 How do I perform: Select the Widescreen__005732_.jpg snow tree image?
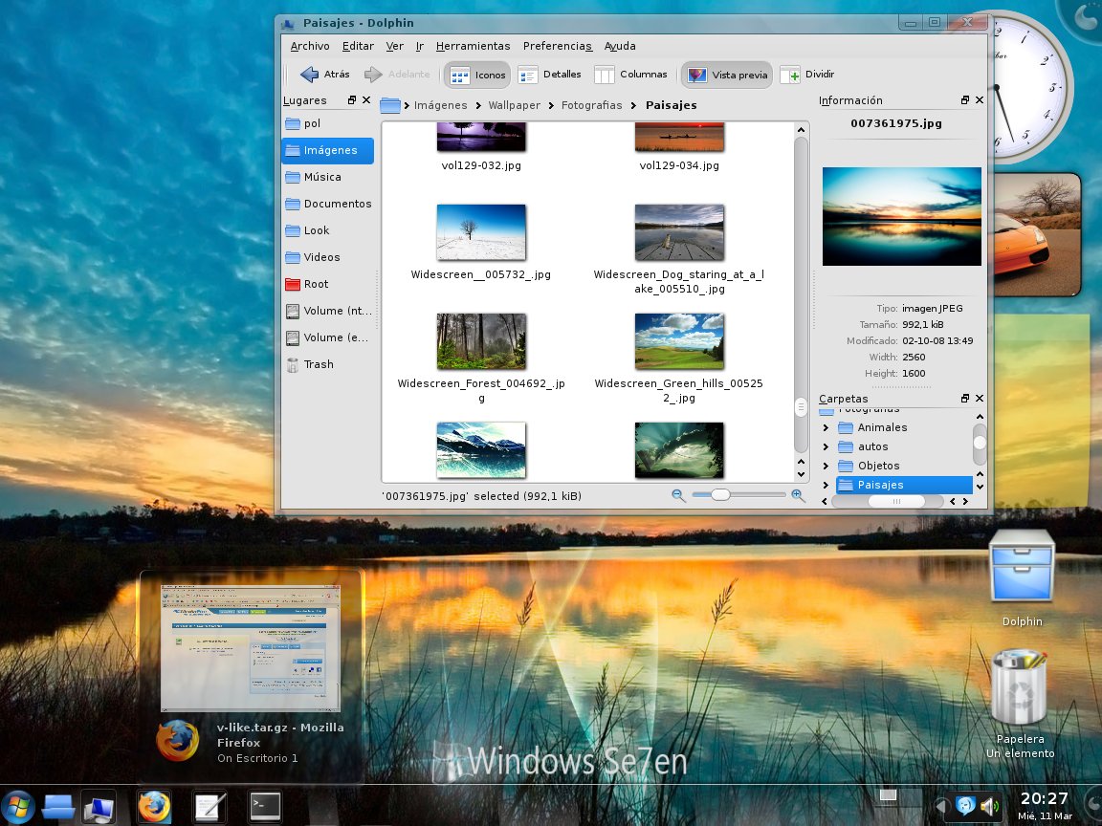click(481, 232)
